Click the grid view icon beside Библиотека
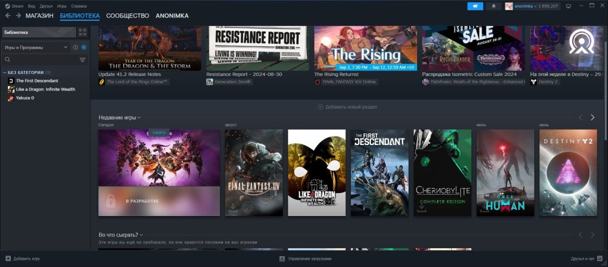 pyautogui.click(x=83, y=32)
